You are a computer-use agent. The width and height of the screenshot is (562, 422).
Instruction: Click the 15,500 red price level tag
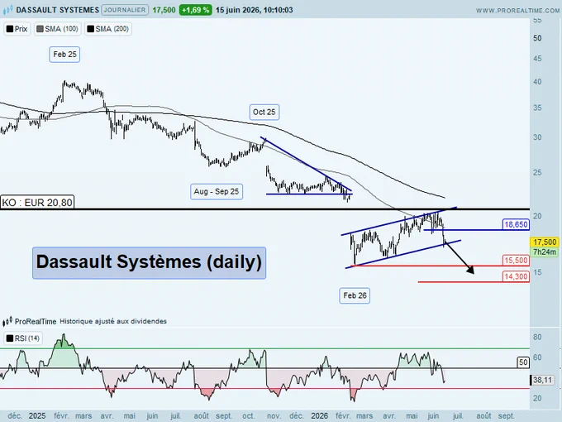(516, 260)
